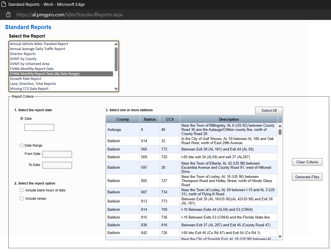Image resolution: width=331 pixels, height=252 pixels.
Task: Click down arrow of report list scrollbar
Action: coord(116,89)
